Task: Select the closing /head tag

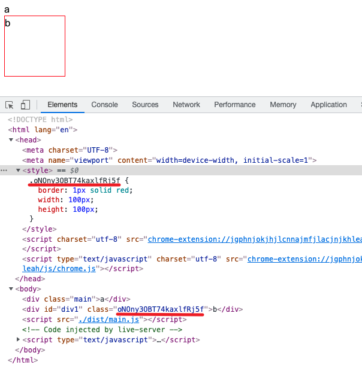Action: click(x=30, y=279)
